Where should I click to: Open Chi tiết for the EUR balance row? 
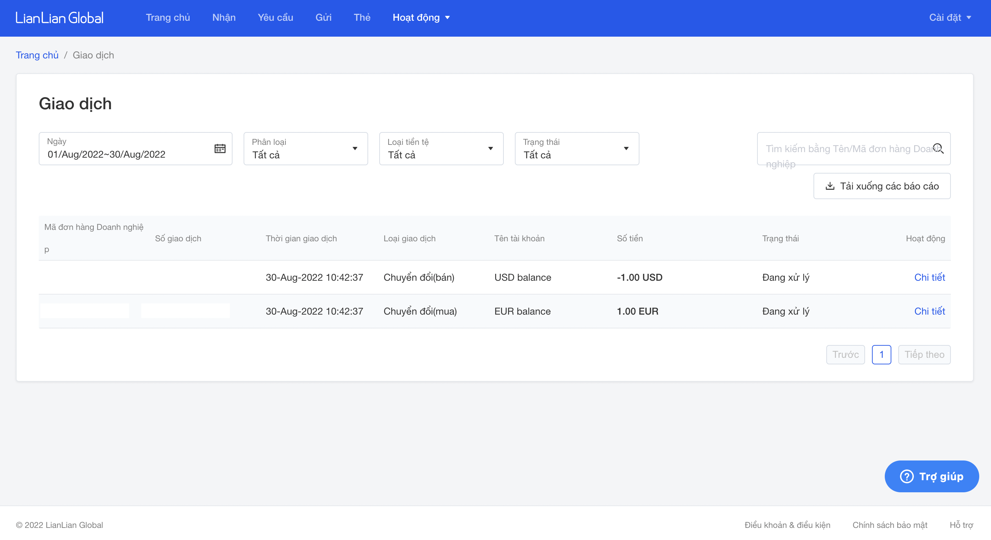pos(929,311)
